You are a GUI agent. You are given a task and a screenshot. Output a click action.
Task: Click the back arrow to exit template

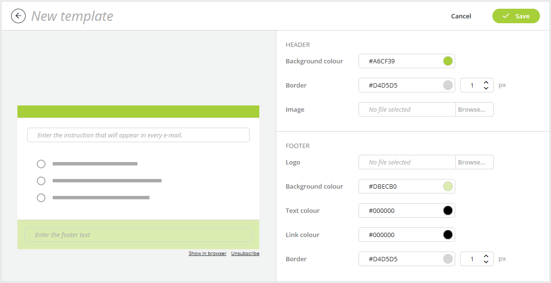pyautogui.click(x=18, y=15)
